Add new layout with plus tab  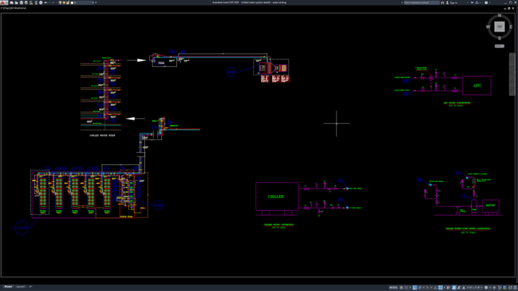(x=30, y=287)
